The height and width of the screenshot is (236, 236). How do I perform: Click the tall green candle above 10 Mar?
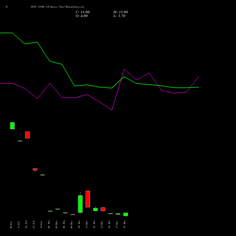[x=80, y=204]
